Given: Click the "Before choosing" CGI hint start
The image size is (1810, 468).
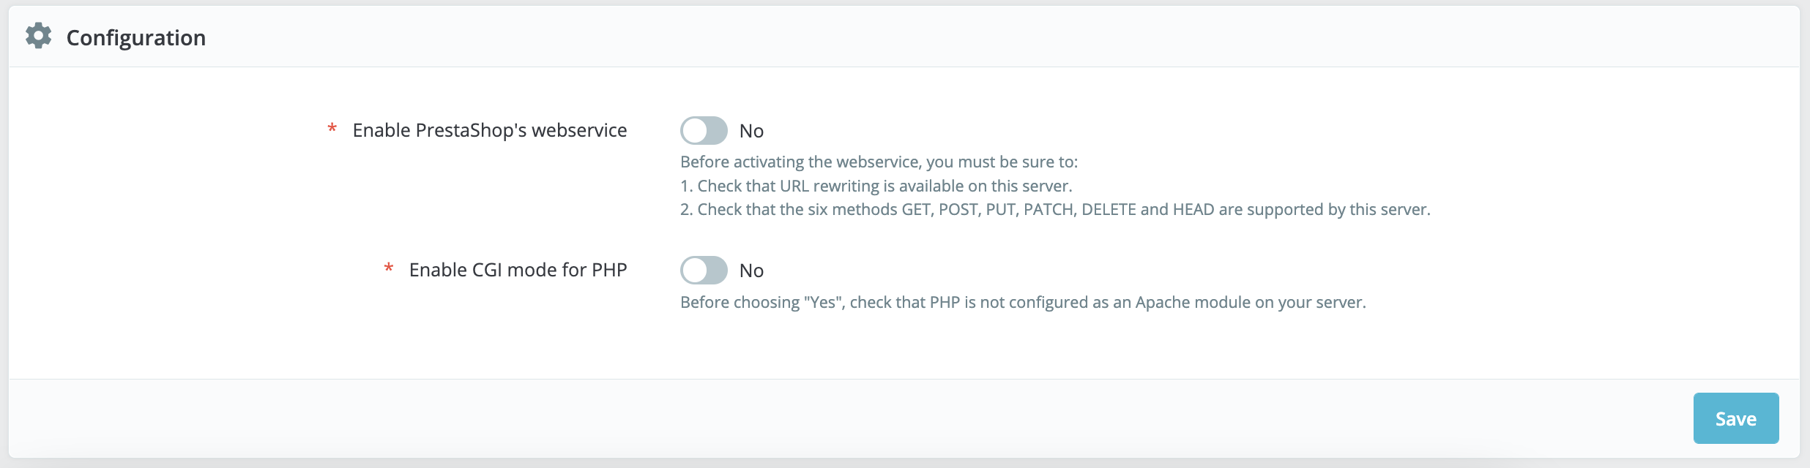Looking at the screenshot, I should coord(740,303).
